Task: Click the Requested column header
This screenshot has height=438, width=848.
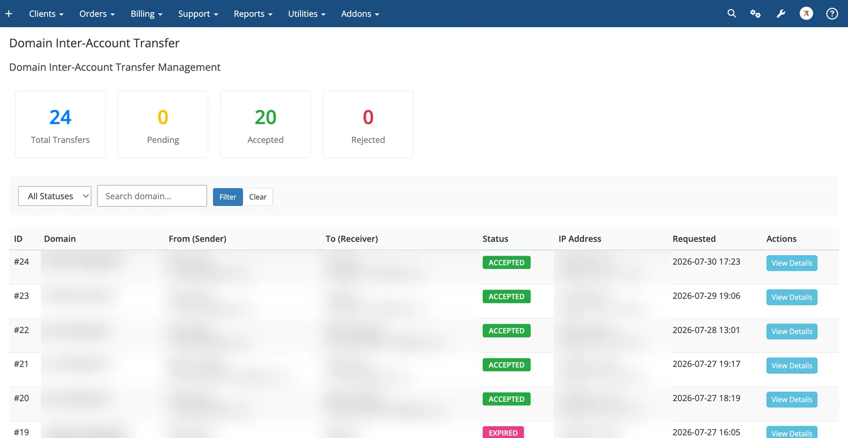Action: [x=694, y=239]
